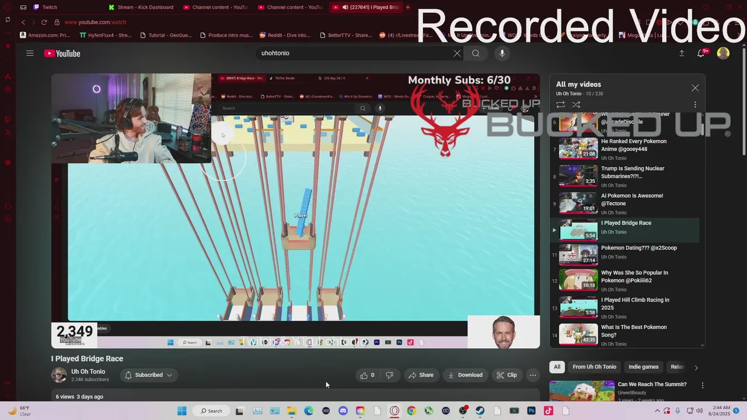Open Ai Pokemon Is Awesome playlist item
This screenshot has width=747, height=420.
point(624,204)
